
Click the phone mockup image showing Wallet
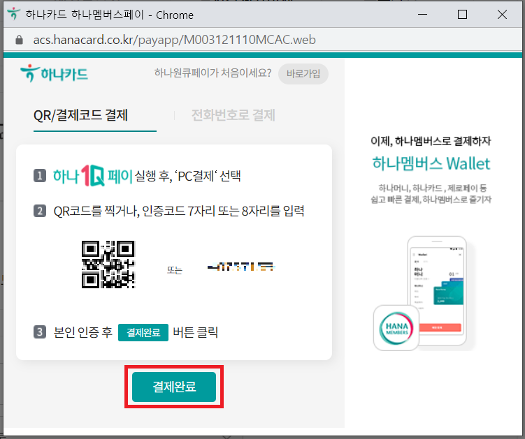point(437,290)
